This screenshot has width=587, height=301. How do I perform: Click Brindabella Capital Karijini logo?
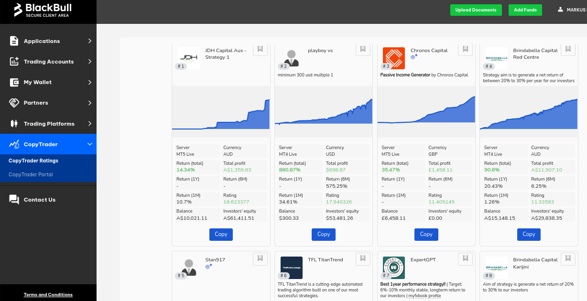(x=497, y=268)
